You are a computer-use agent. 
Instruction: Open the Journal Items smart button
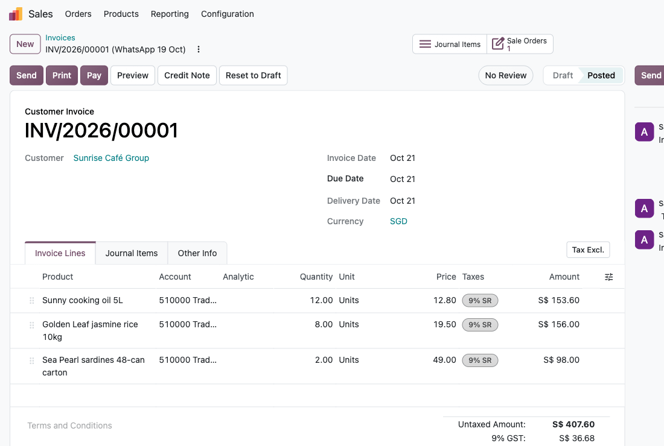pos(450,44)
